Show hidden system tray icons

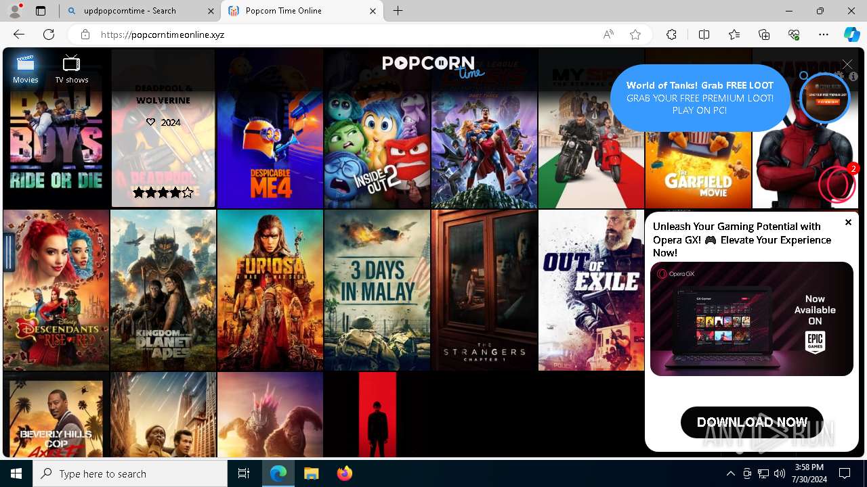(730, 473)
